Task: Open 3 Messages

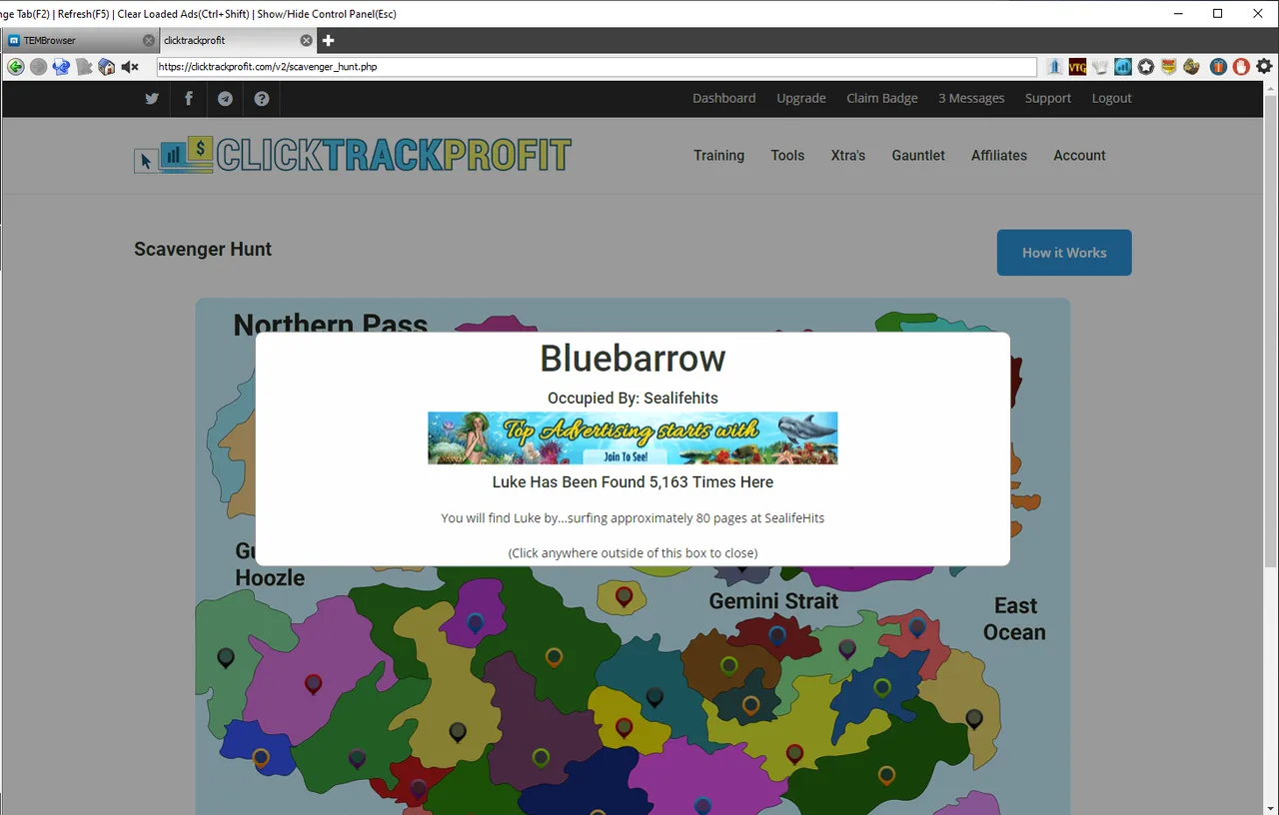Action: 971,98
